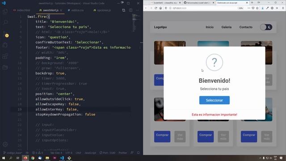Screen dimensions: 286x161
Task: Click Tab Size: 4 in the status bar
Action: point(56,153)
